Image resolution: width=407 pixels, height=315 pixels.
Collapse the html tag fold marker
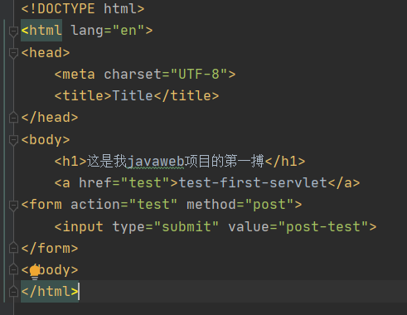(x=13, y=31)
